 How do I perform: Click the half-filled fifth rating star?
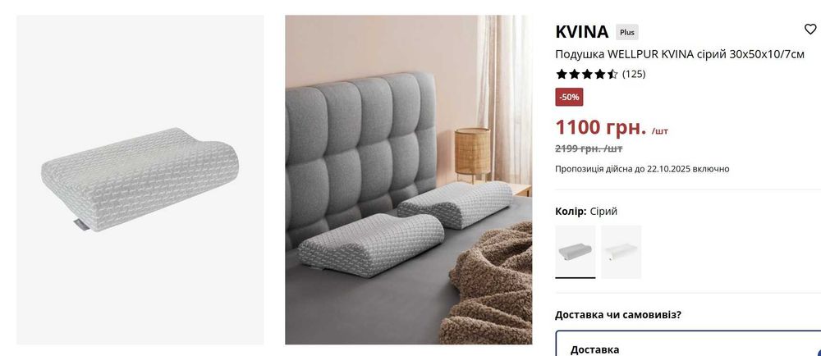pyautogui.click(x=612, y=74)
